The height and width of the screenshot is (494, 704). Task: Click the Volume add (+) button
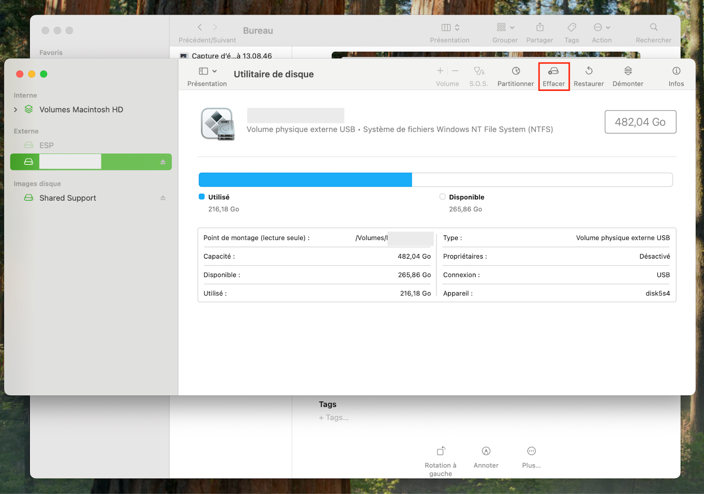coord(440,70)
